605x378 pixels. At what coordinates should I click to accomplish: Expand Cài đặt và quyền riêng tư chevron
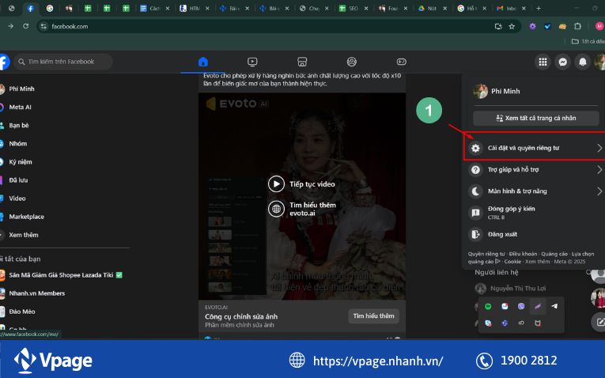point(599,148)
